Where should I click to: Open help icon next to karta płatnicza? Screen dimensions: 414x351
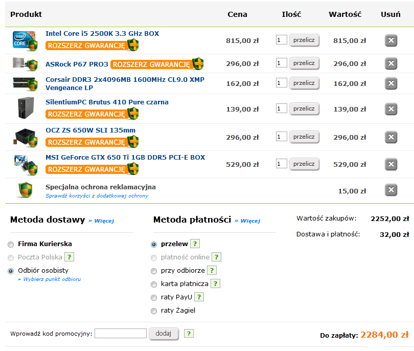(x=216, y=283)
